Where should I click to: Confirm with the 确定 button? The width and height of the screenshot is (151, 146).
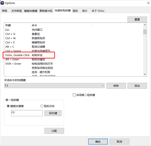[98, 141]
